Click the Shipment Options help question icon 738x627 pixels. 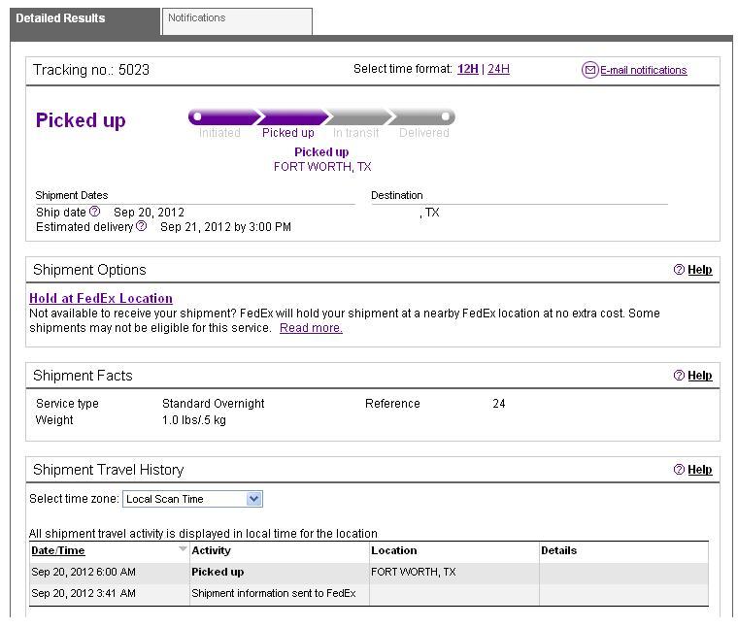coord(679,270)
